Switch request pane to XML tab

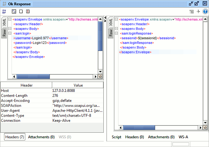4,22
